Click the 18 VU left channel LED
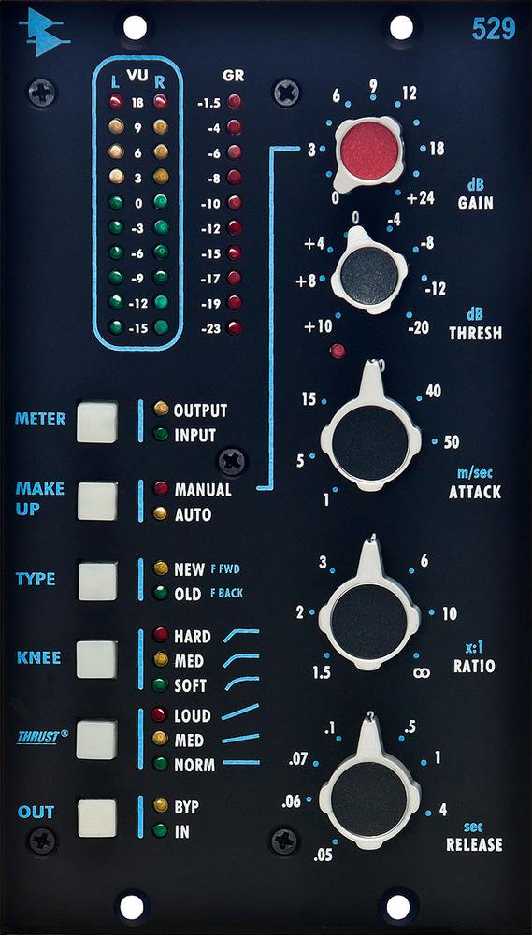532x935 pixels. coord(116,102)
